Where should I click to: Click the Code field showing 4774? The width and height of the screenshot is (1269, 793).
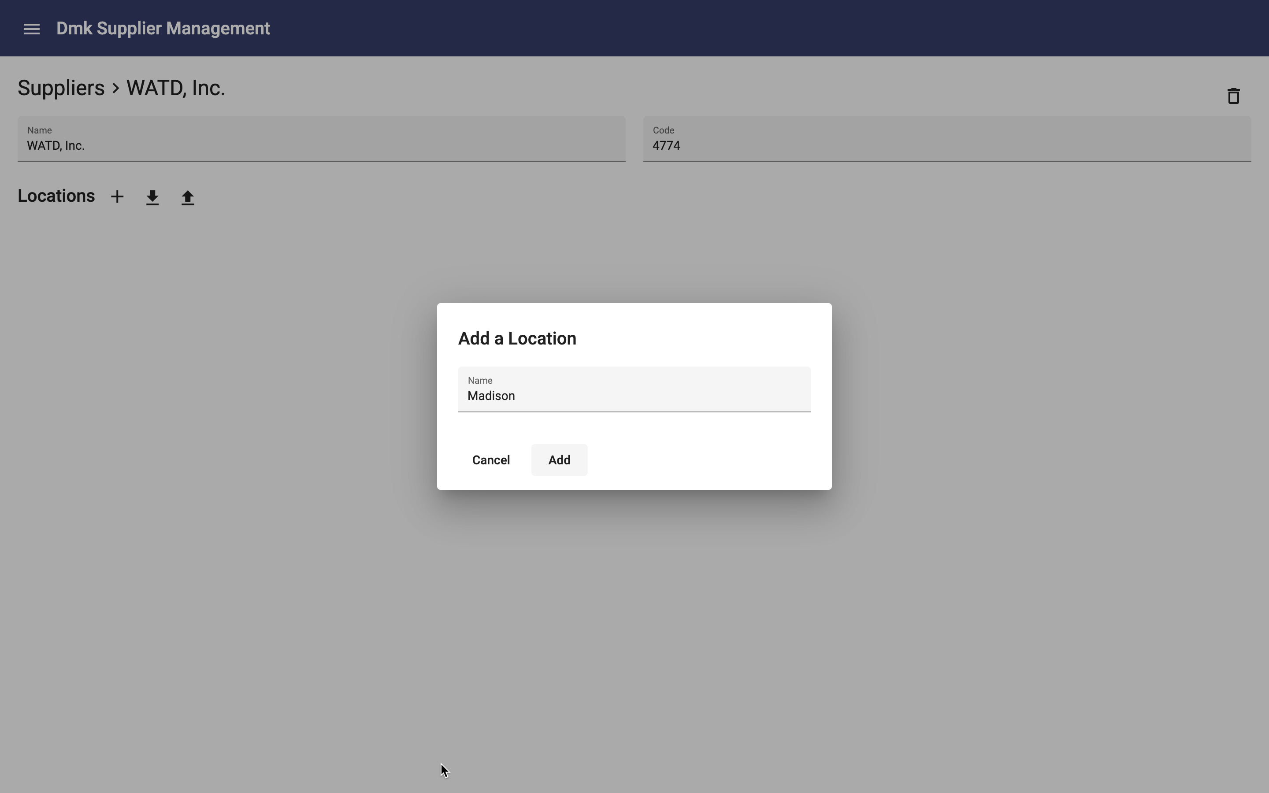(x=946, y=139)
